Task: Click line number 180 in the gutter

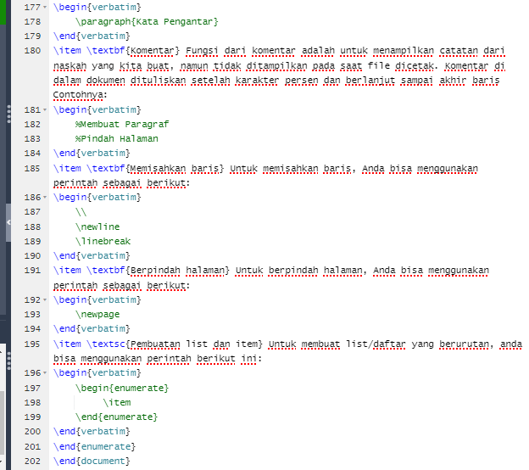Action: [x=32, y=51]
